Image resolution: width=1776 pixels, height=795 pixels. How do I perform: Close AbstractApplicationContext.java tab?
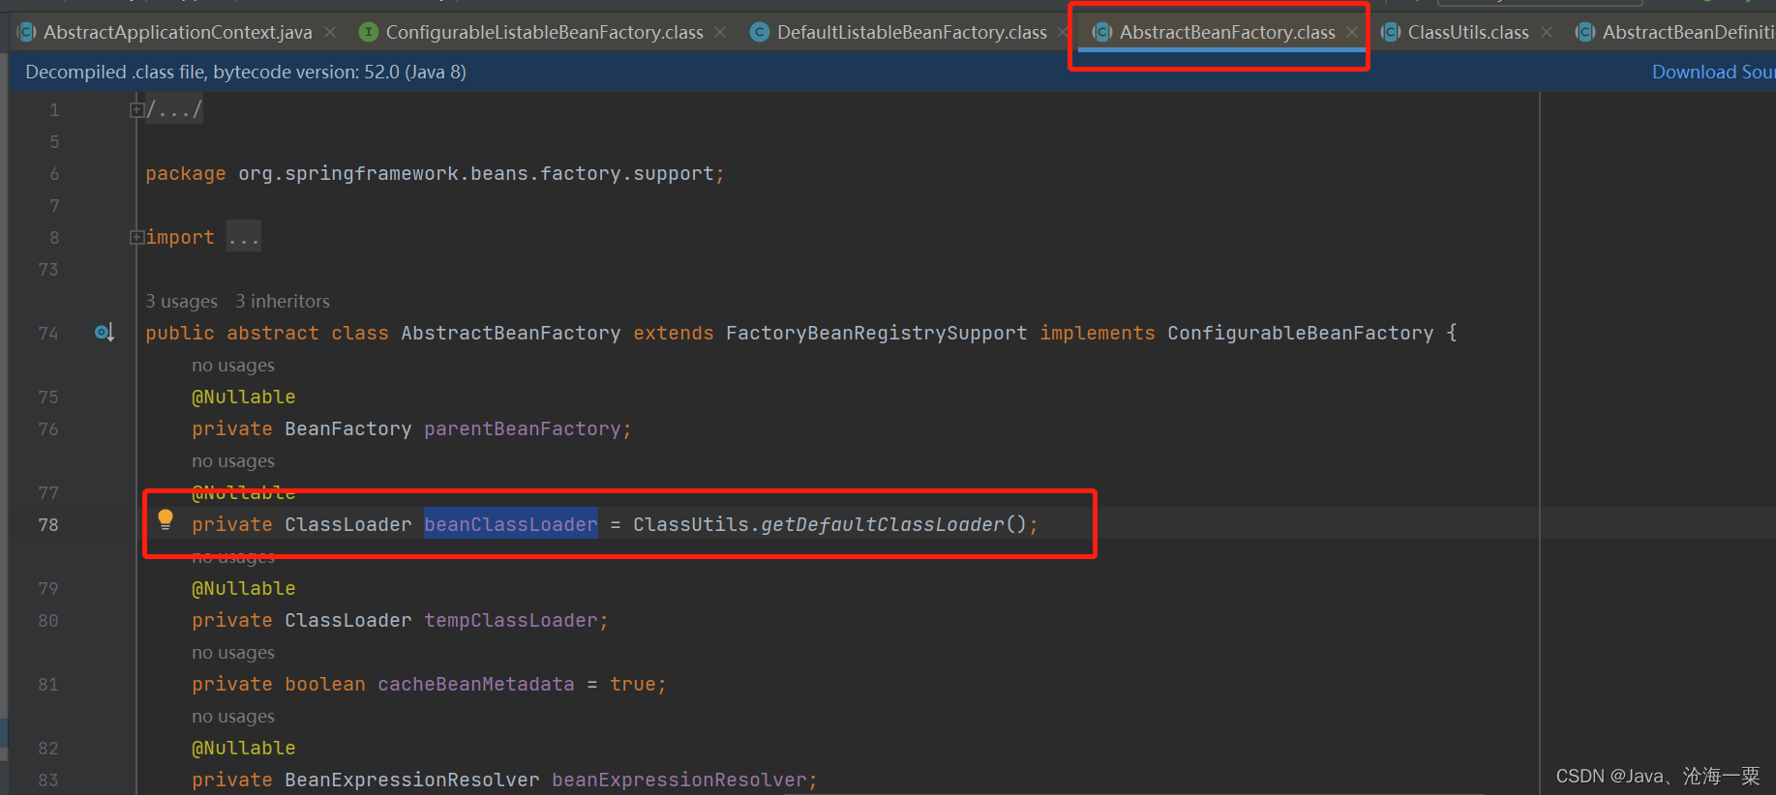[330, 32]
